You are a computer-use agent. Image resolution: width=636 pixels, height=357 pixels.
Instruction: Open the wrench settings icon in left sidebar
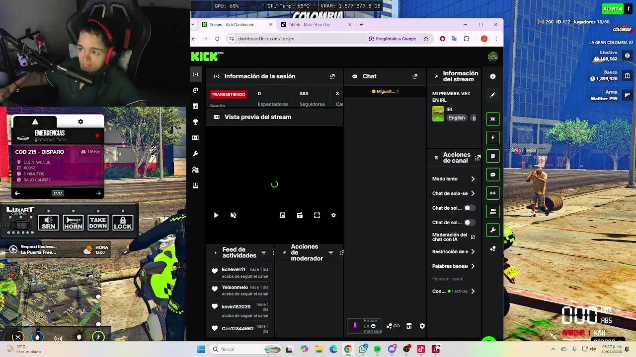pos(195,154)
